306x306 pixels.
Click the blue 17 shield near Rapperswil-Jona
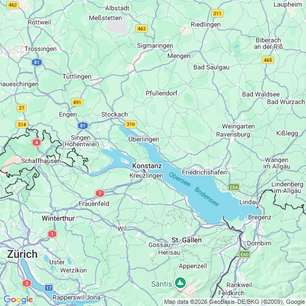tap(49, 288)
